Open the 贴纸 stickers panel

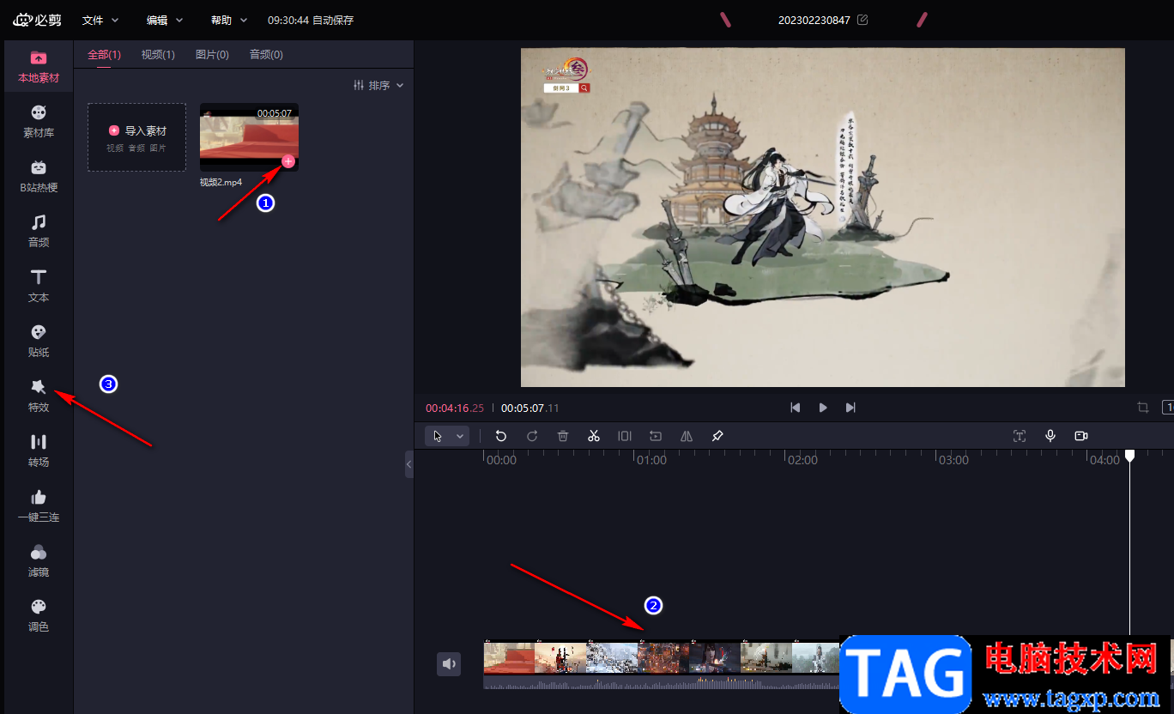[39, 342]
